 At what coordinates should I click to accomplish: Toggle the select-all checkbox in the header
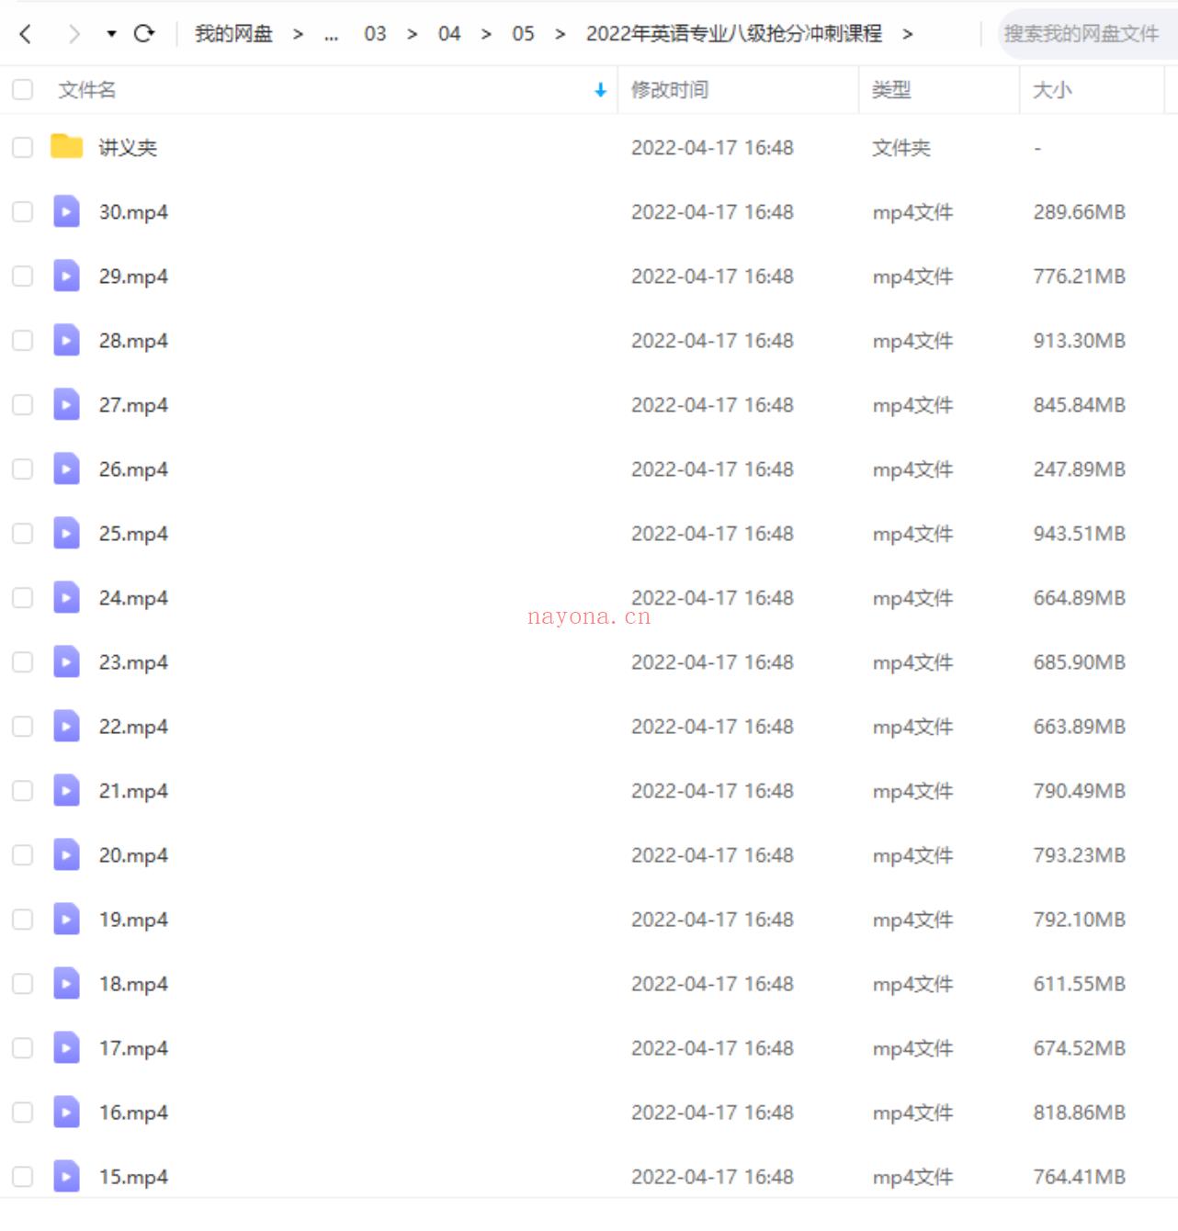[23, 89]
